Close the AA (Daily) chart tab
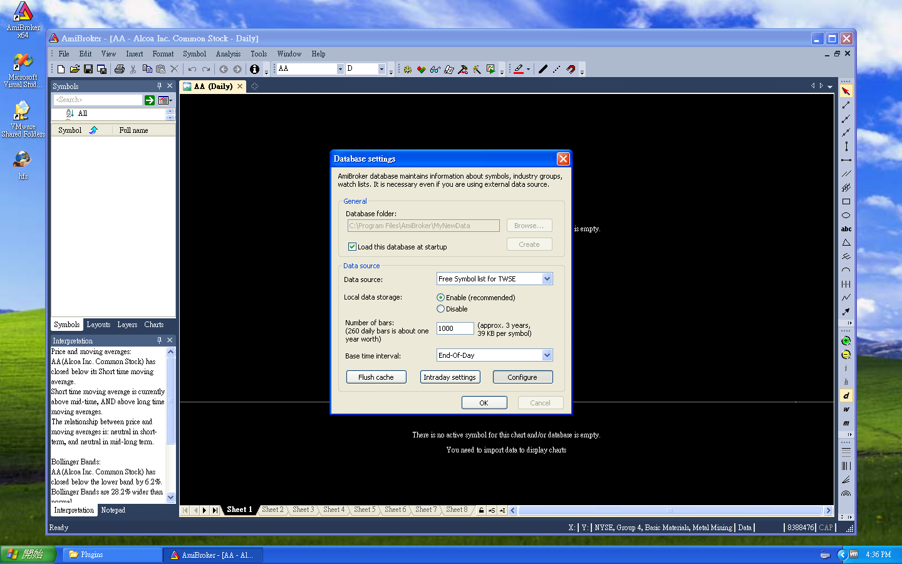This screenshot has width=902, height=564. 240,86
